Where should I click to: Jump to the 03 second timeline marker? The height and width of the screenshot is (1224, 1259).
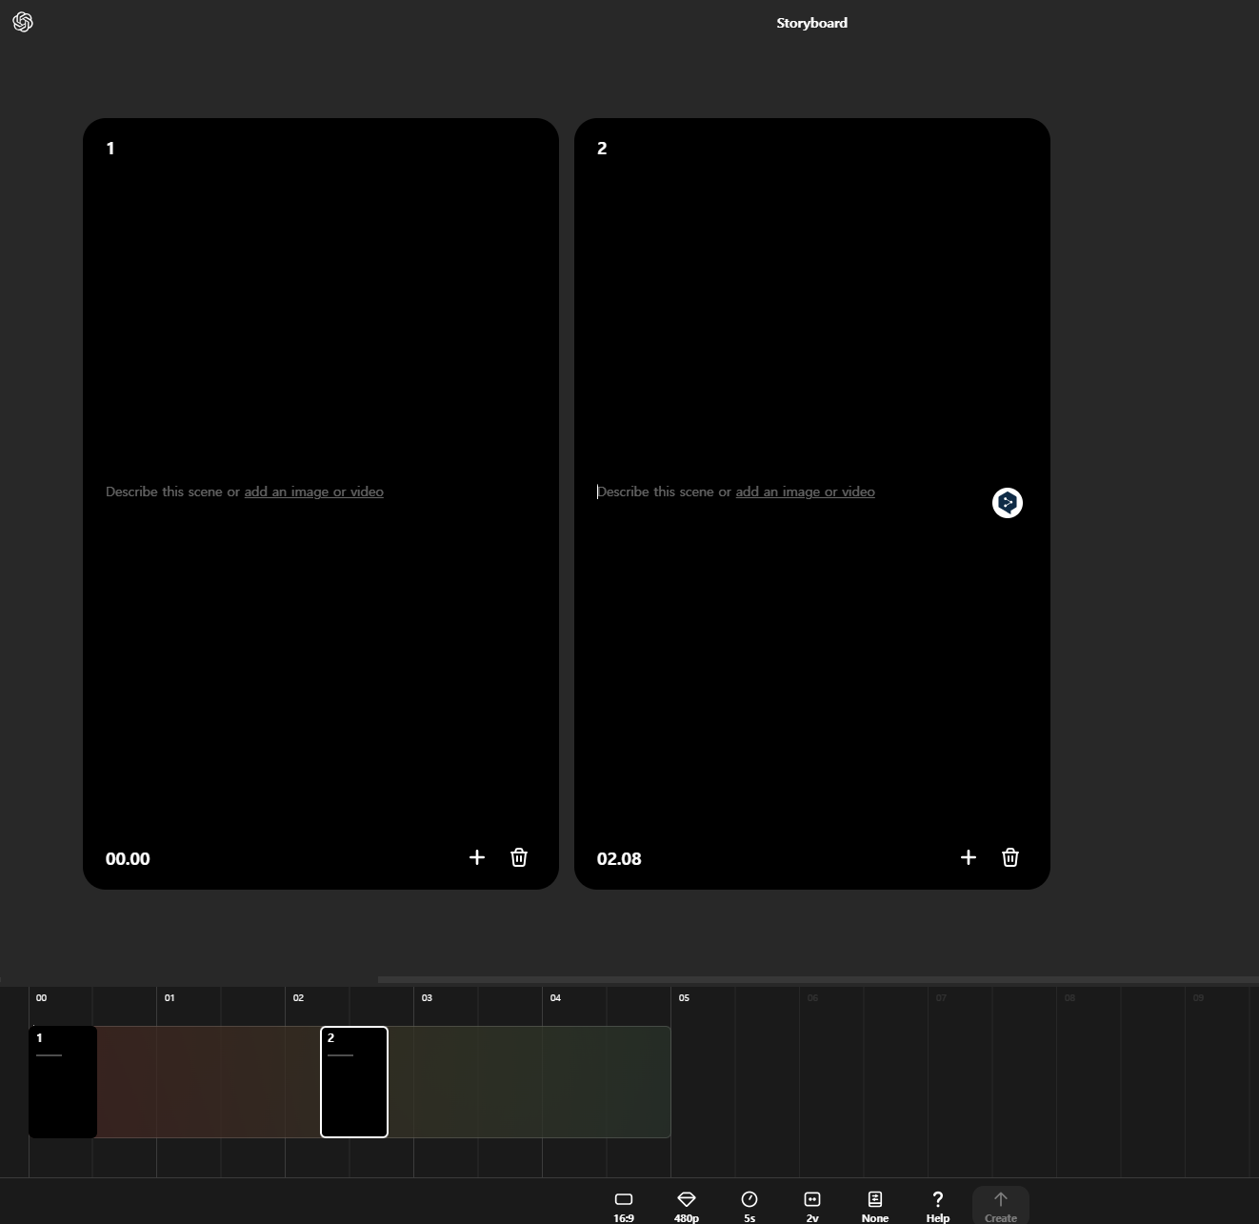point(427,997)
